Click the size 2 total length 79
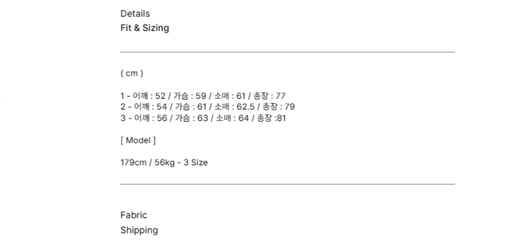 click(290, 107)
